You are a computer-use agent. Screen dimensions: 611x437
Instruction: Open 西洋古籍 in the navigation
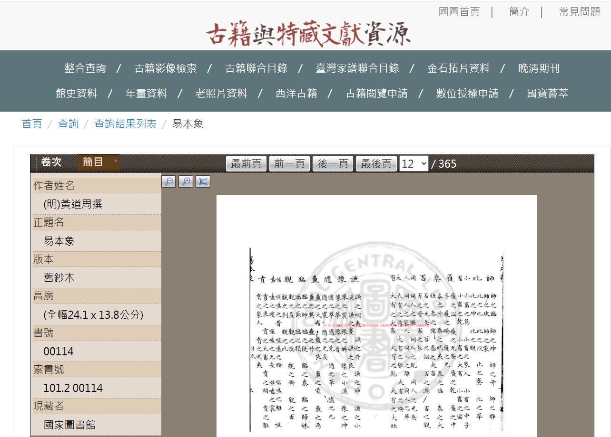point(296,94)
